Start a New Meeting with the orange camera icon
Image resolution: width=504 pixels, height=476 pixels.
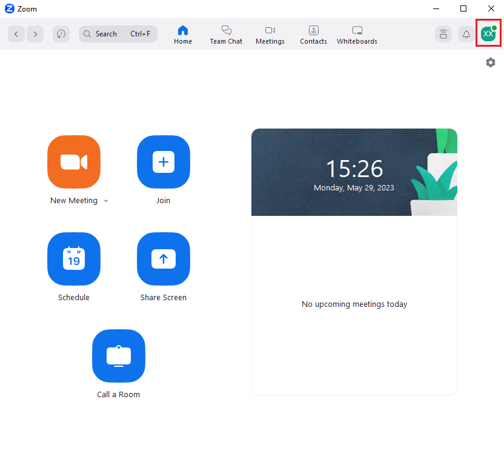[x=74, y=162]
